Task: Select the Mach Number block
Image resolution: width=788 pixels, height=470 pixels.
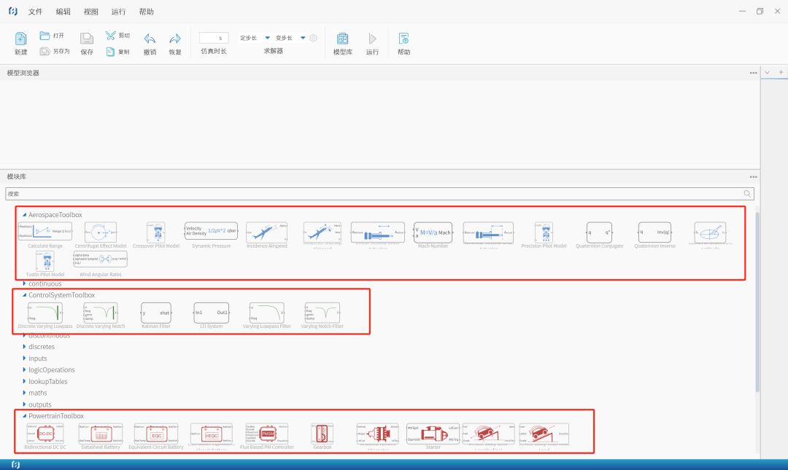Action: pos(433,232)
